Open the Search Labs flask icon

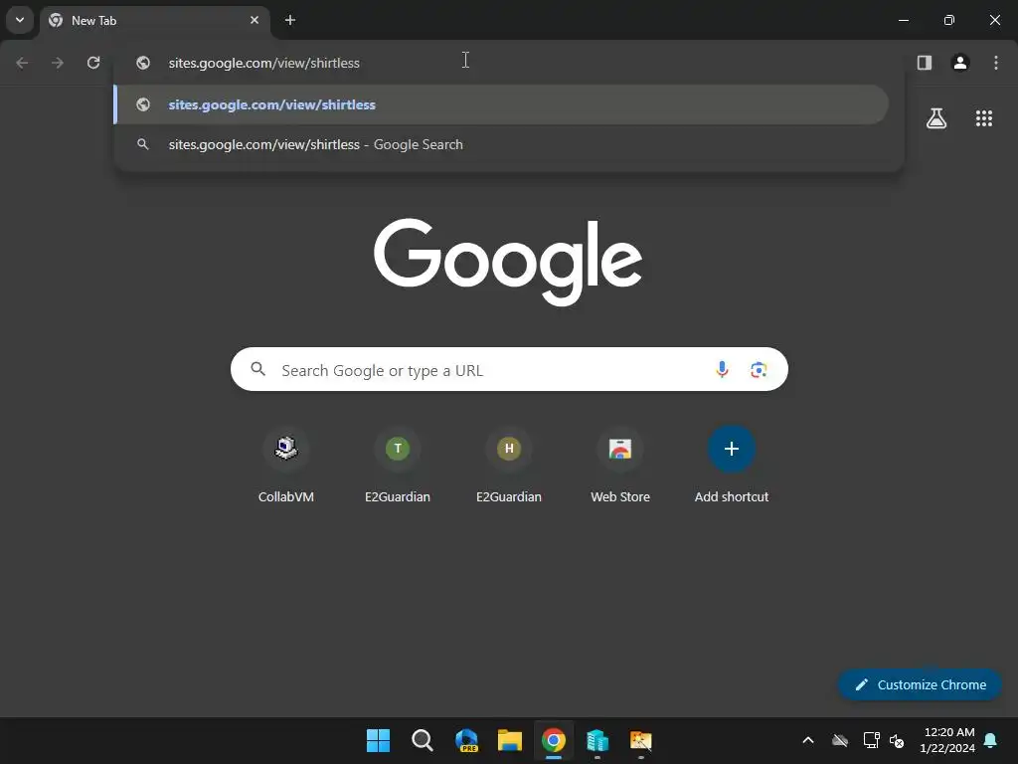936,118
